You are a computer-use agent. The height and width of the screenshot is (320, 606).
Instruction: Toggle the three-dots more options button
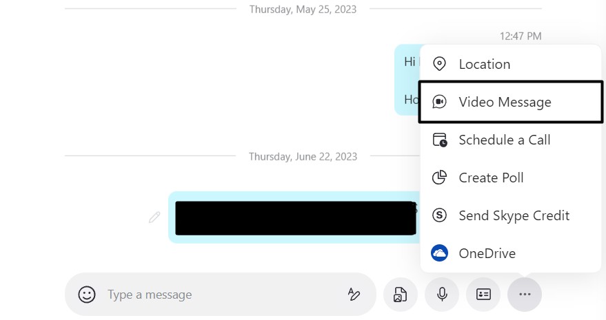point(525,295)
